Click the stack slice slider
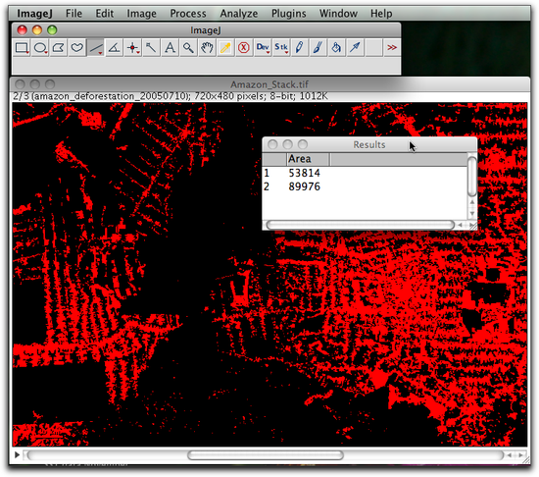The height and width of the screenshot is (477, 539). tap(265, 455)
